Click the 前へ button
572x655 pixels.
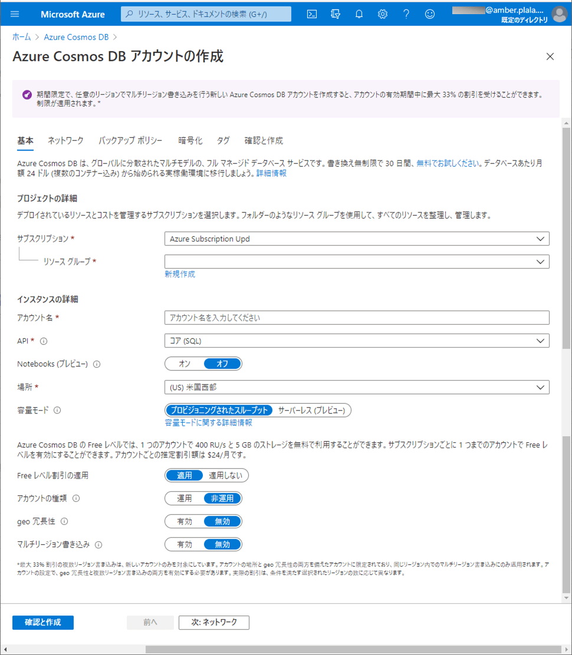click(x=150, y=623)
